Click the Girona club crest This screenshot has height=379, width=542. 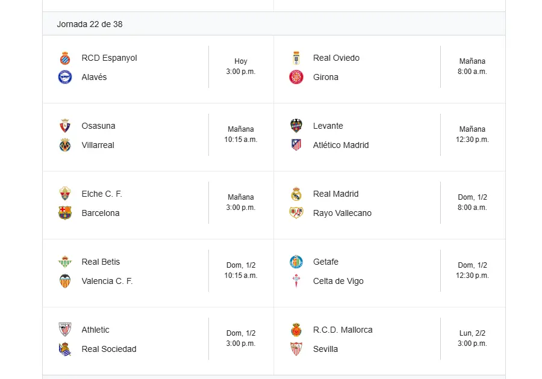tap(296, 77)
